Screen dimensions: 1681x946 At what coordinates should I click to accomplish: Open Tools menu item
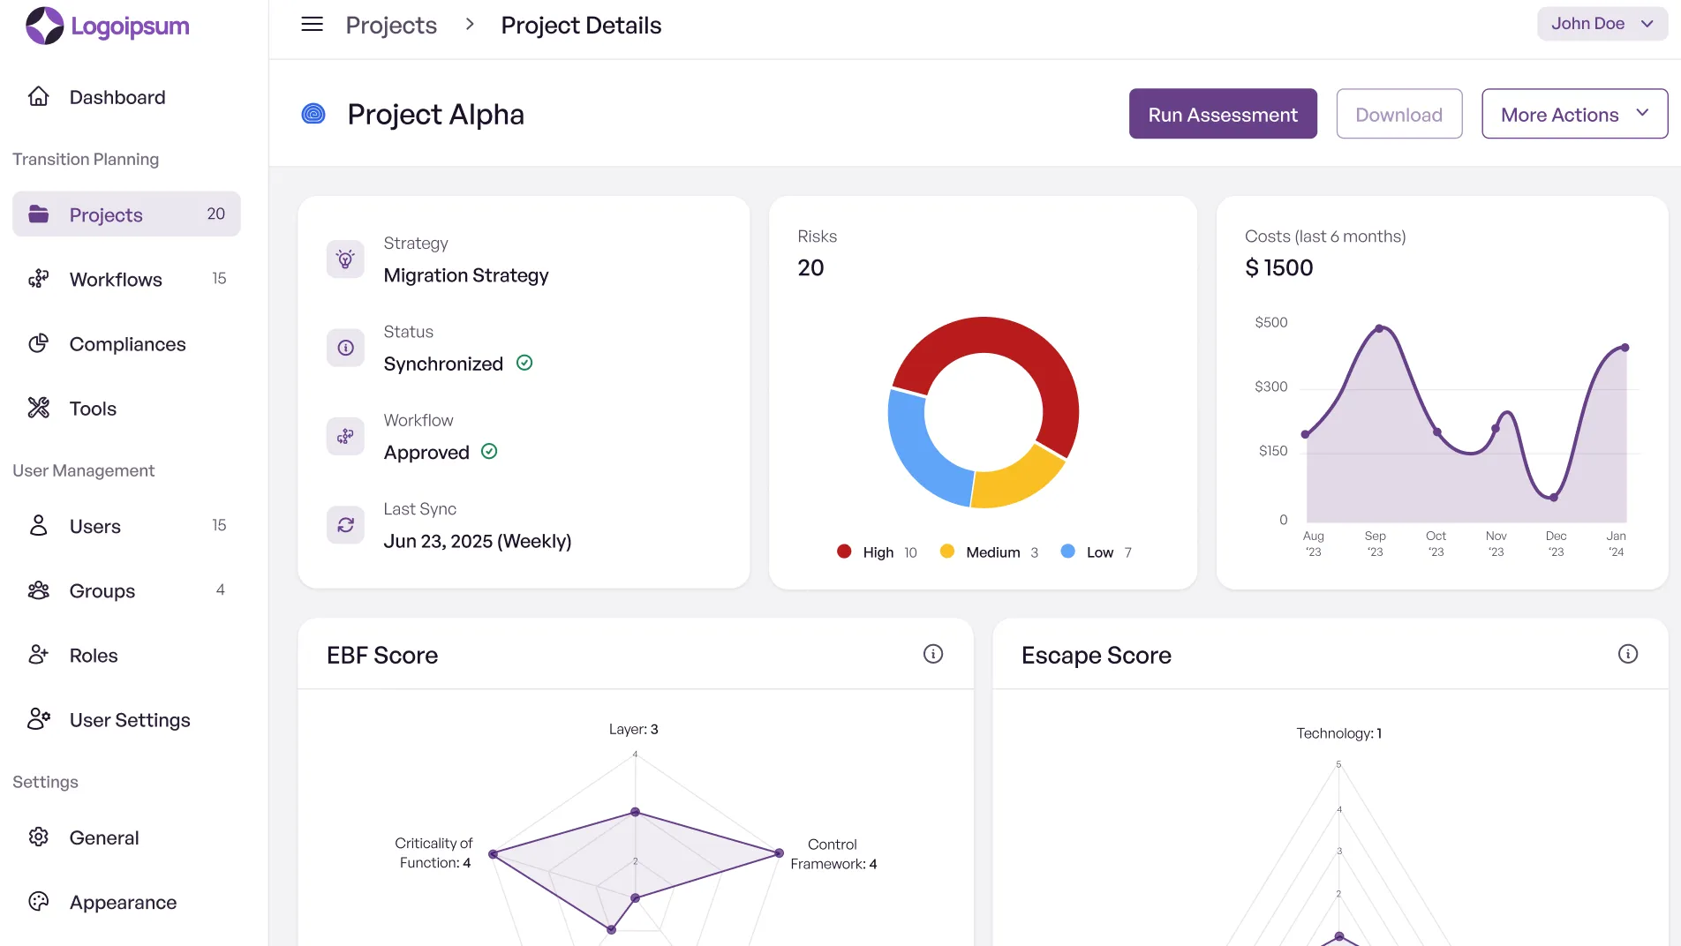coord(126,408)
